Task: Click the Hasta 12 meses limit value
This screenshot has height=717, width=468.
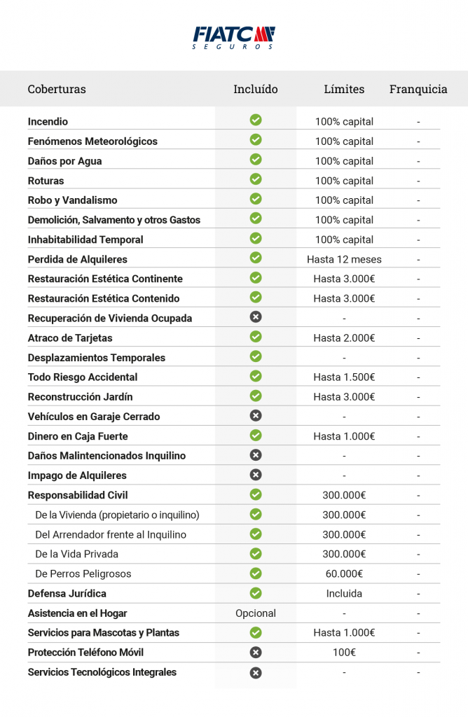Action: click(x=344, y=259)
